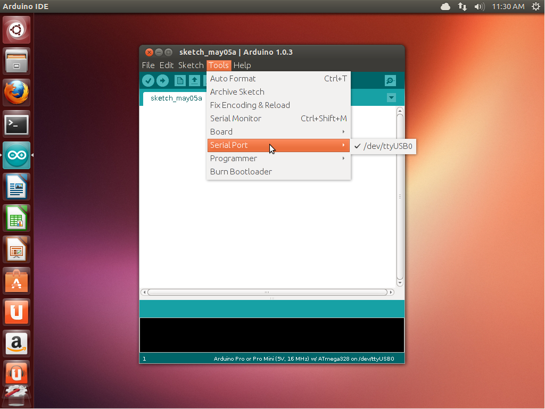
Task: Open the tab dropdown arrow menu
Action: tap(391, 97)
